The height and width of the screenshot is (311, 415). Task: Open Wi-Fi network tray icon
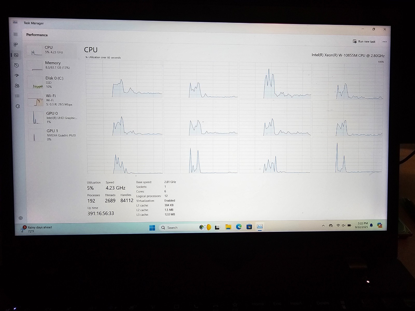click(x=338, y=225)
